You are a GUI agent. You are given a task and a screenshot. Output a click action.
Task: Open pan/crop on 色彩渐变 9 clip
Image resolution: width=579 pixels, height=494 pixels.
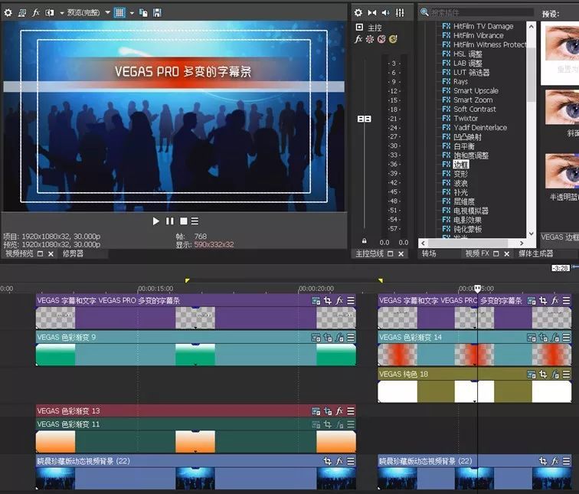(x=328, y=338)
